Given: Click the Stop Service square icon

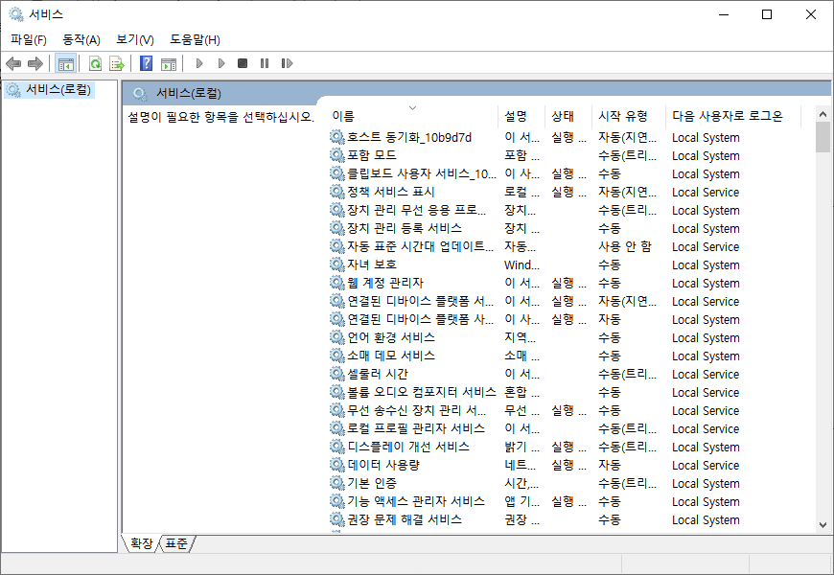Looking at the screenshot, I should click(x=243, y=64).
